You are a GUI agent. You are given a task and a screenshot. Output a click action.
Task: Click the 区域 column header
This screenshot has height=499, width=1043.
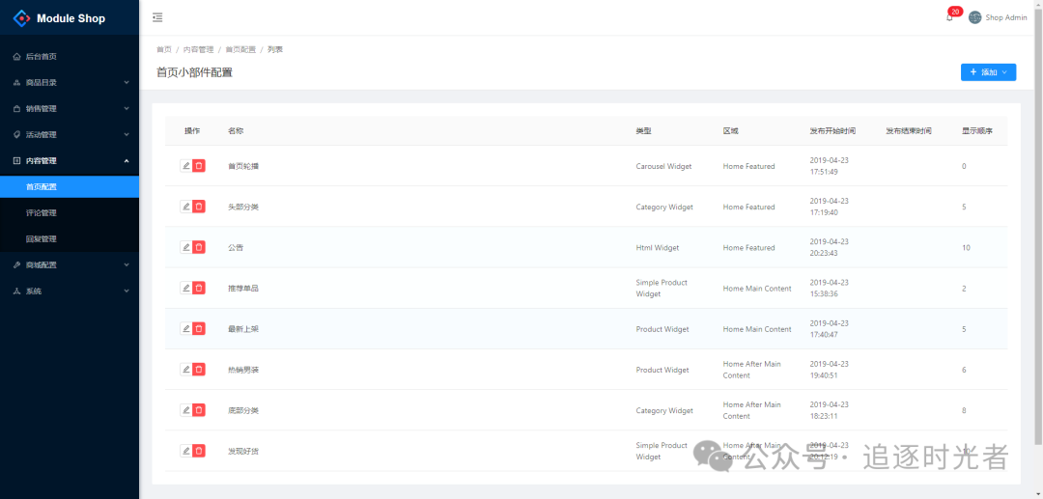(730, 131)
